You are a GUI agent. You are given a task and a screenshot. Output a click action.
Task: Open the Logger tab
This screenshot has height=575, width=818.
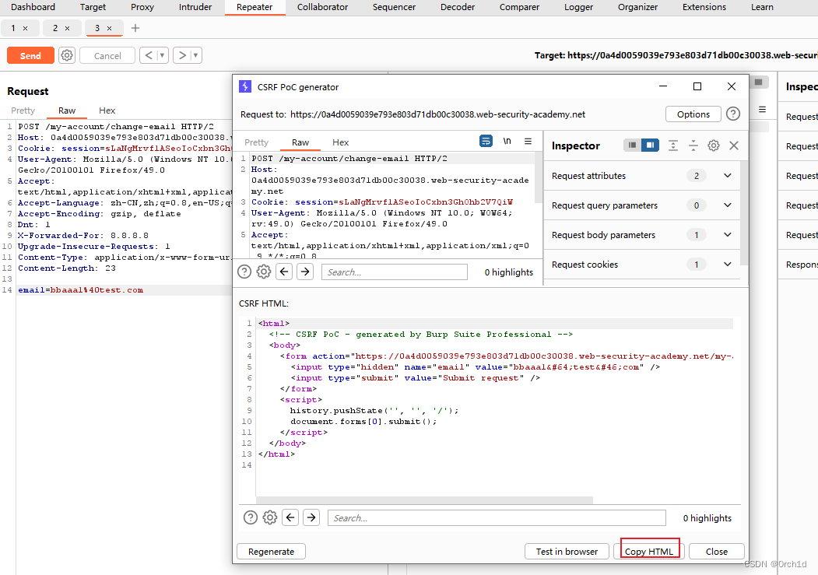578,7
